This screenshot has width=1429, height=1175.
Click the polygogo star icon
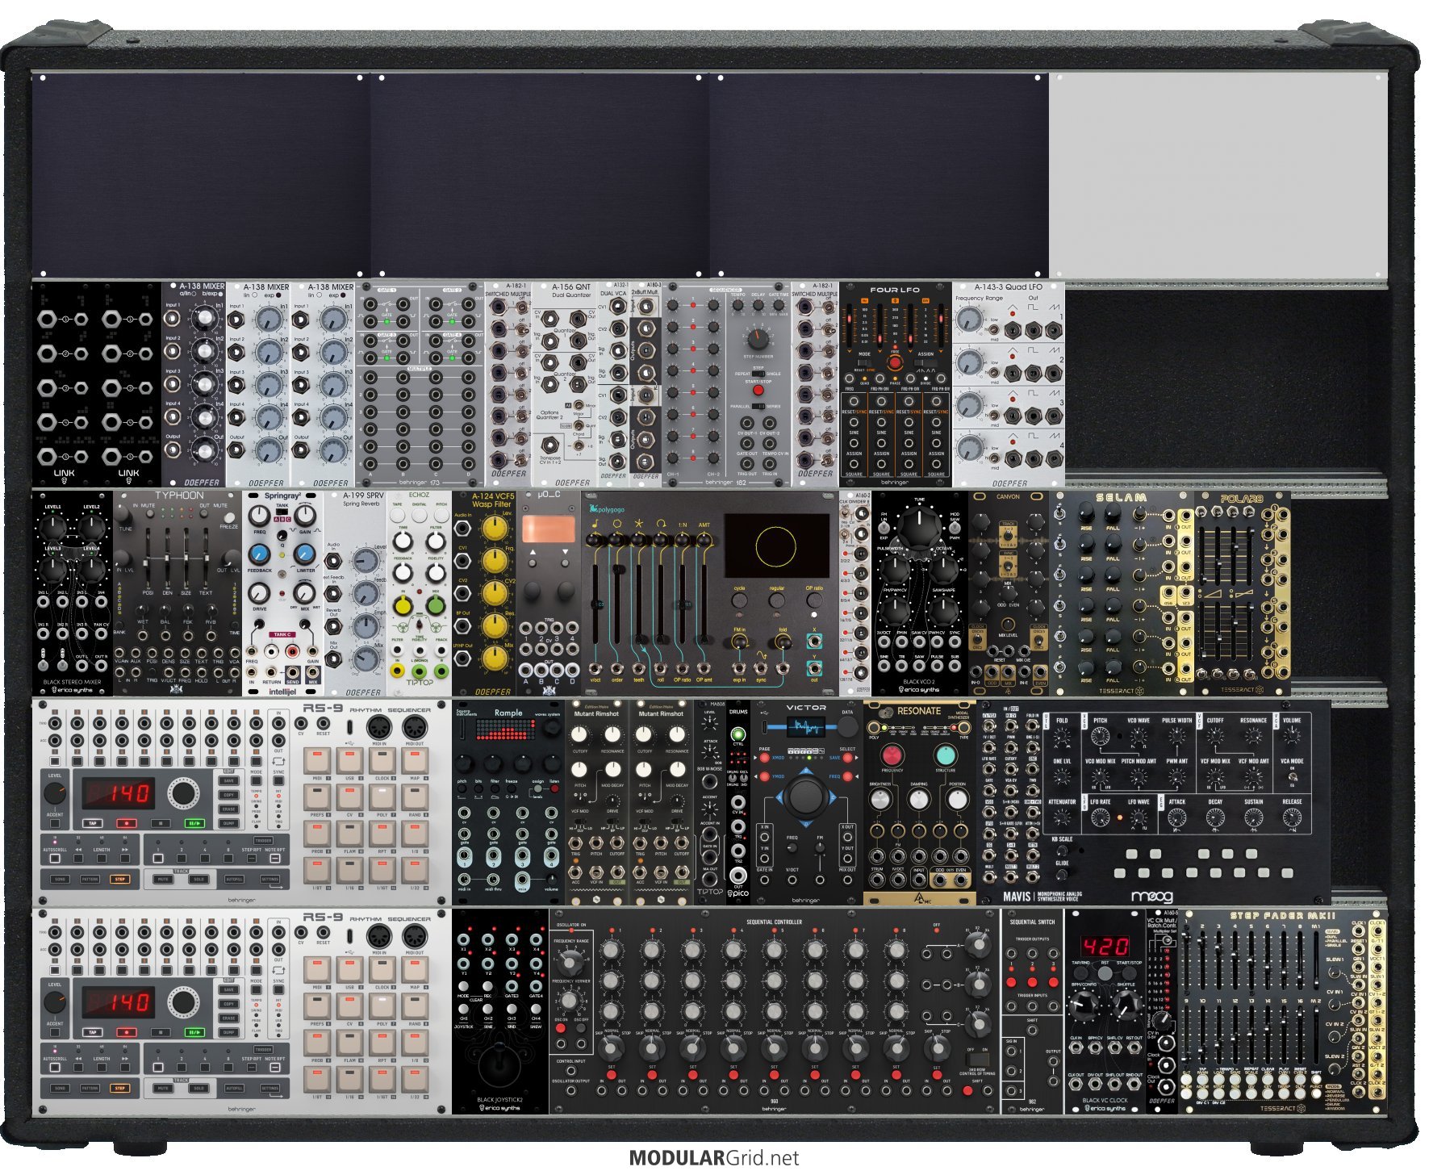pyautogui.click(x=639, y=525)
